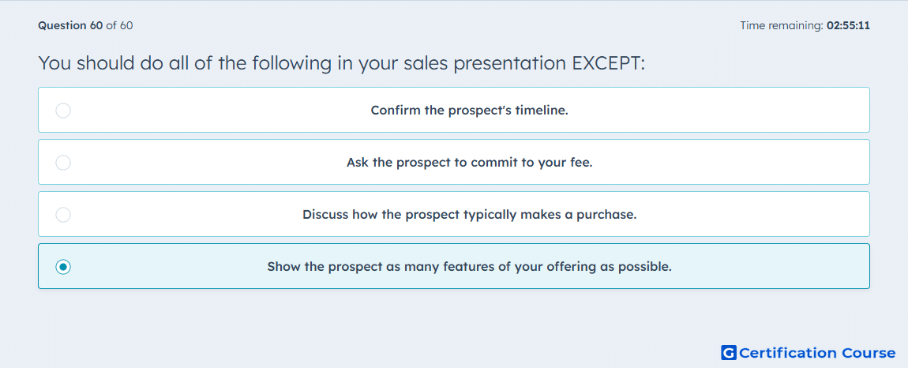908x368 pixels.
Task: Click the word 'EXCEPT:' in the question
Action: click(x=609, y=62)
